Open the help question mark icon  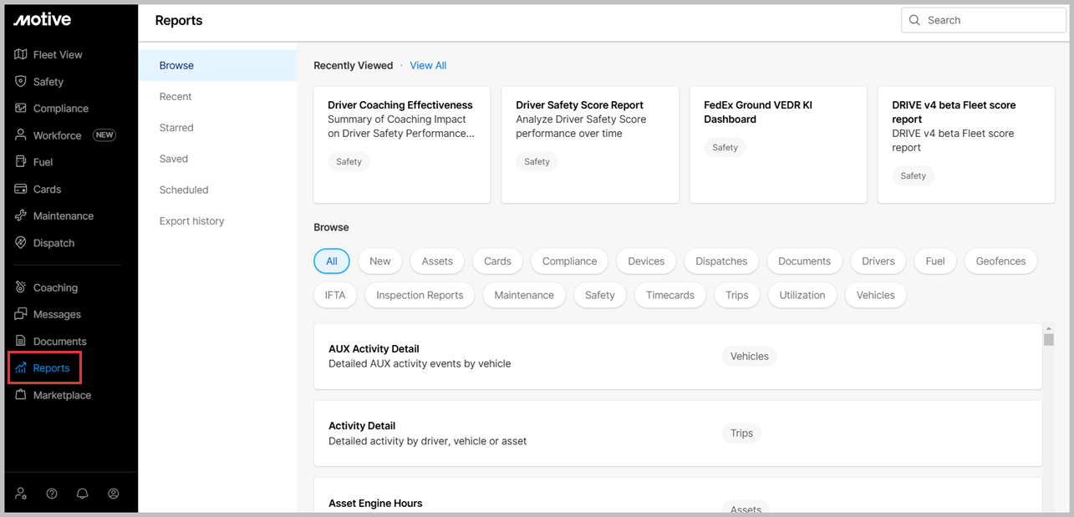(52, 494)
